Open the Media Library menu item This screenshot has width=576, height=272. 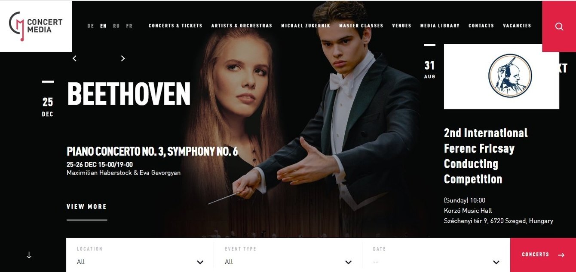click(440, 26)
